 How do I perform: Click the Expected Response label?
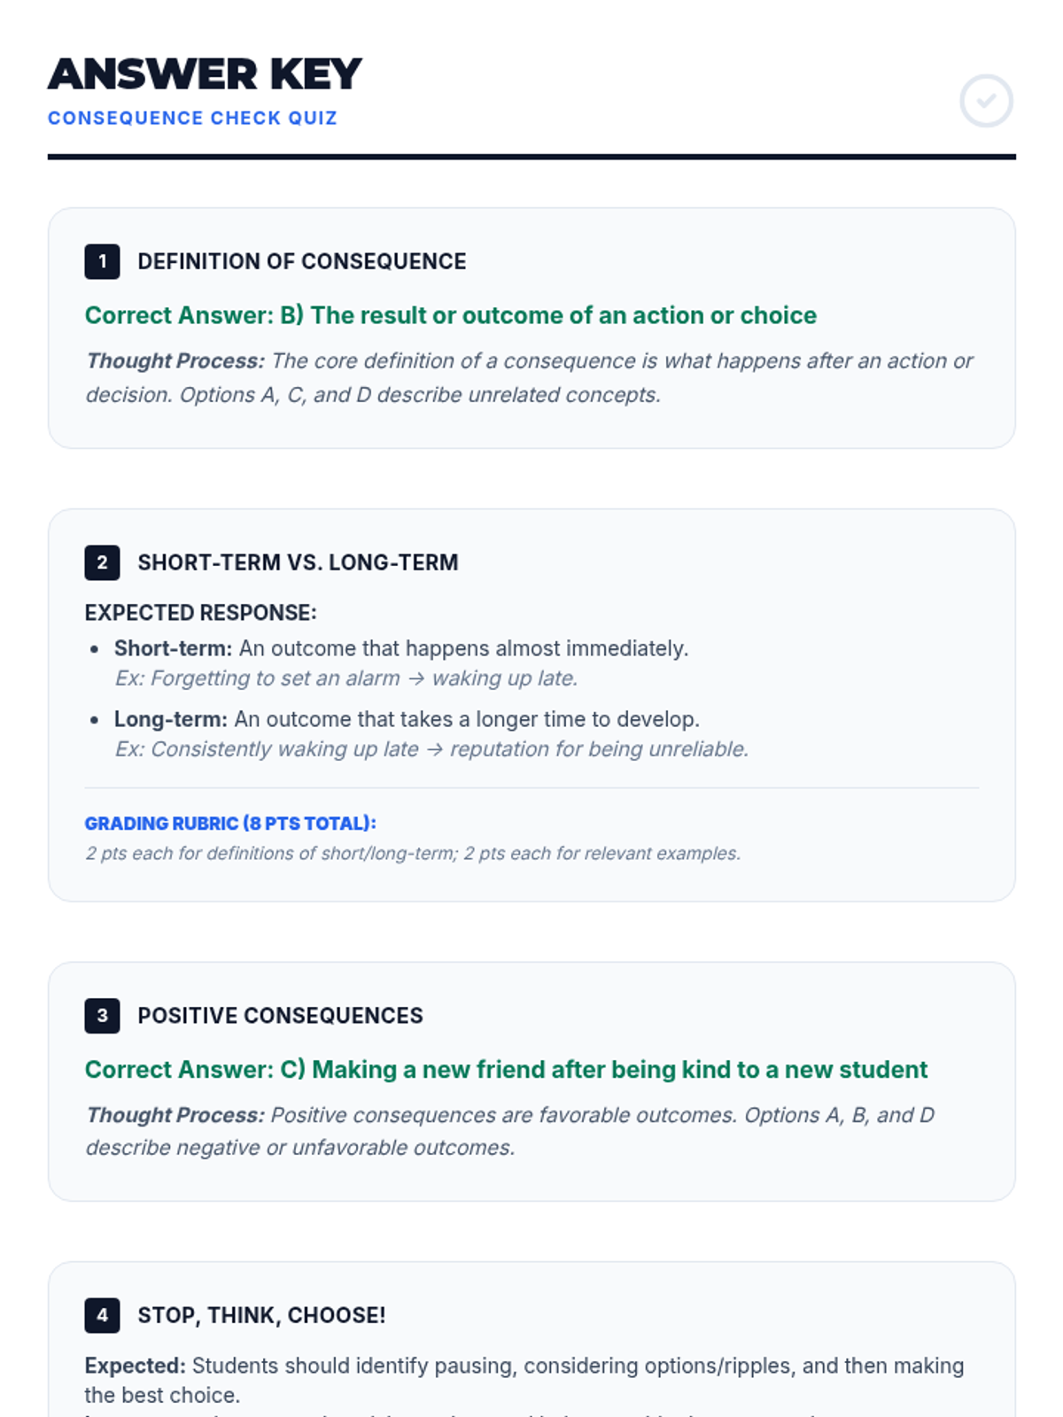(200, 613)
